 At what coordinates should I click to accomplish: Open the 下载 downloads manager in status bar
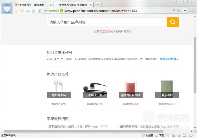point(159,136)
